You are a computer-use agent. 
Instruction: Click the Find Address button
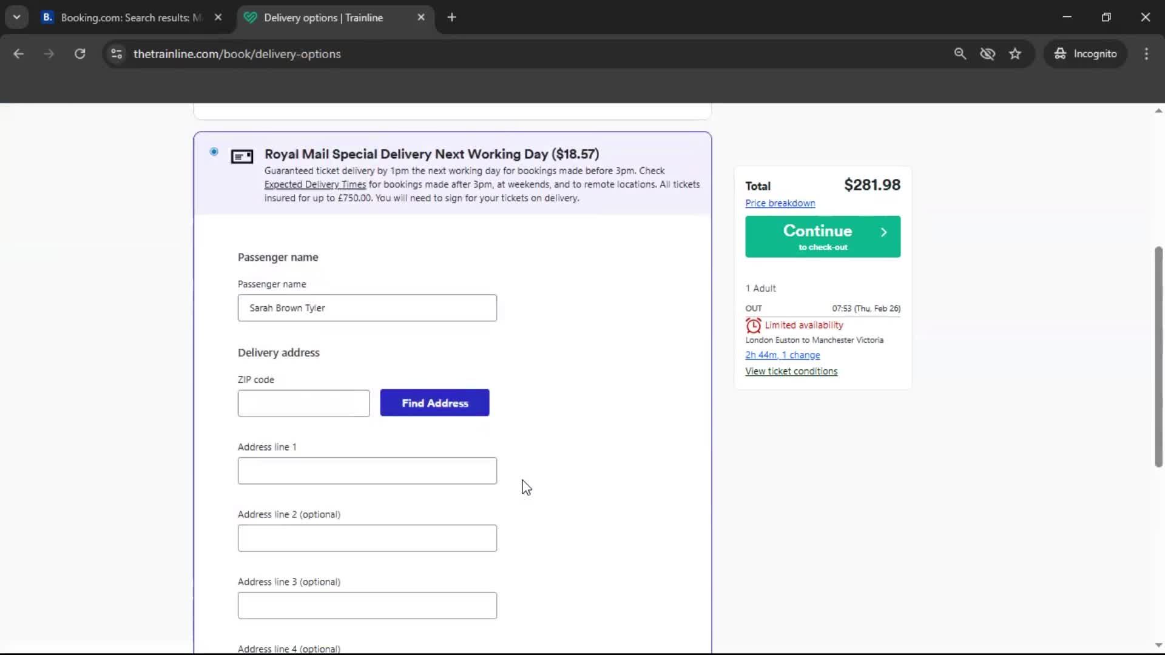coord(434,403)
